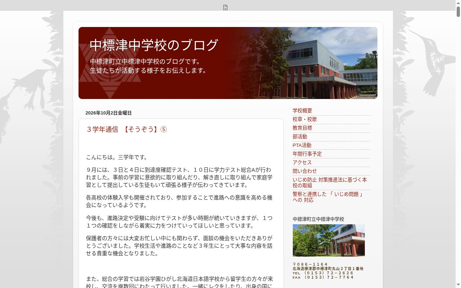Click the date heading 2026年10月2日金曜日
Viewport: 461px width, 288px height.
108,113
